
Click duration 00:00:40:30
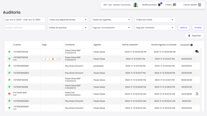(187, 80)
